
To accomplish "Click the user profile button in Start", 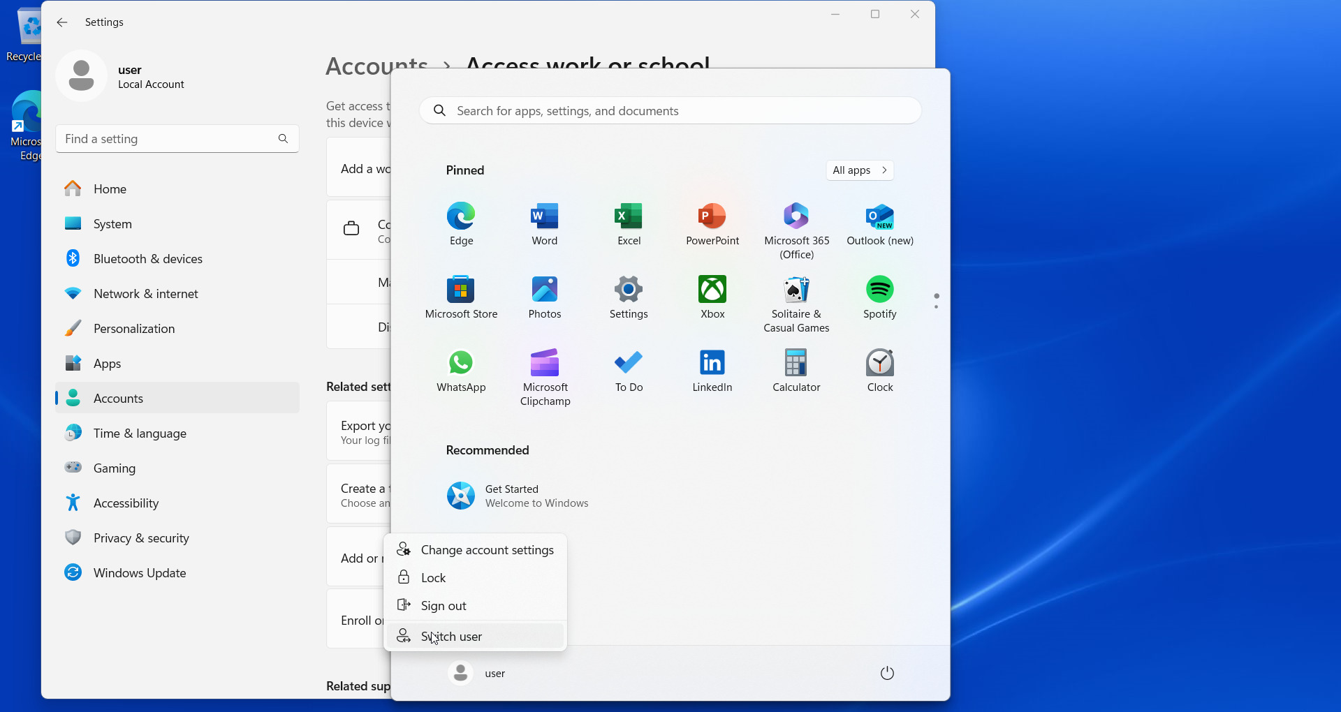I will click(477, 673).
